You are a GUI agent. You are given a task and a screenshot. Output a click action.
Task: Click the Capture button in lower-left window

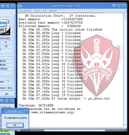point(5,107)
